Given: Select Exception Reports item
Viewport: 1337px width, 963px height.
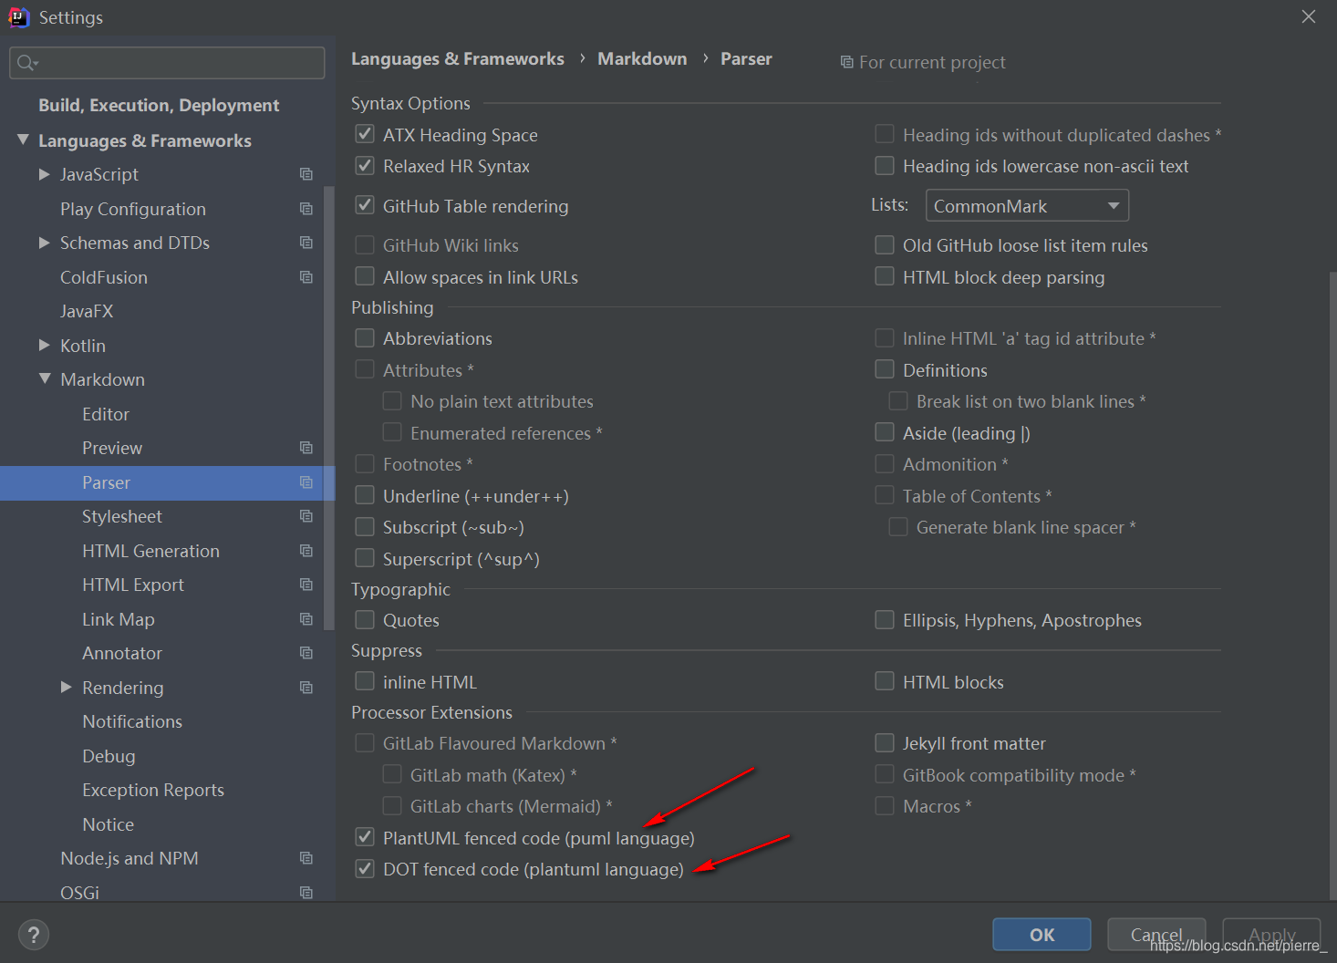Looking at the screenshot, I should tap(153, 790).
